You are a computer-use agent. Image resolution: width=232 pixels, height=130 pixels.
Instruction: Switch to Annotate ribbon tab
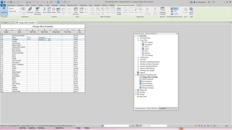(x=55, y=5)
